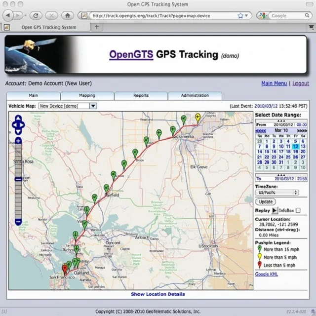Expand the To calendar triangle expander

[x=281, y=175]
